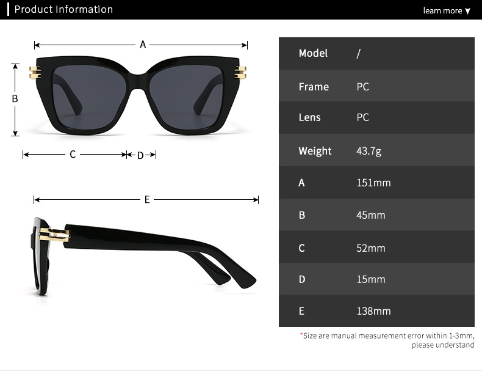The width and height of the screenshot is (482, 371).
Task: Click the D bridge width label
Action: [x=140, y=155]
